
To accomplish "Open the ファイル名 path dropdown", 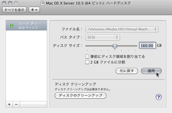I will click(x=122, y=29).
